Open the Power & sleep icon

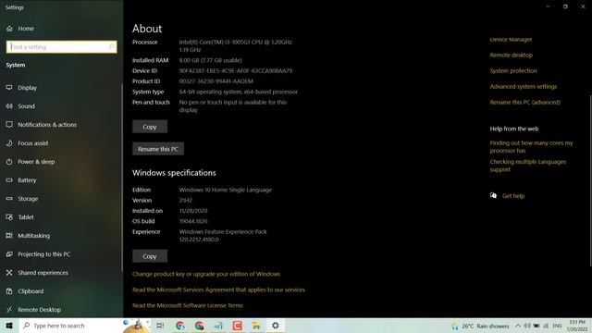(x=9, y=162)
